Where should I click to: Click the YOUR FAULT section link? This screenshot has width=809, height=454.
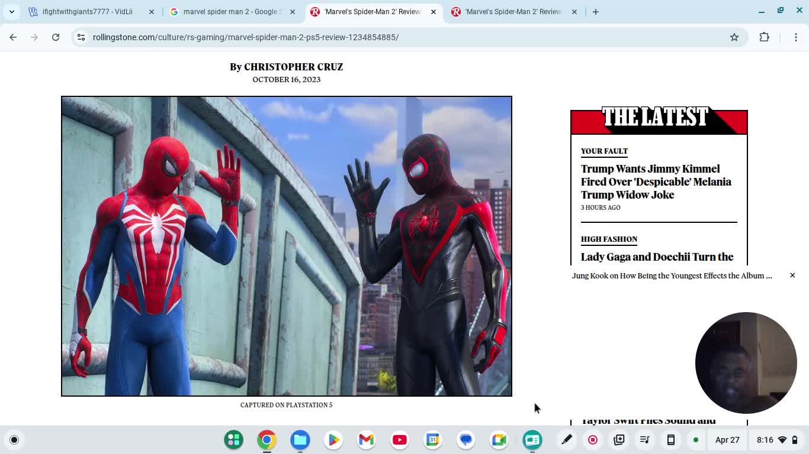[604, 151]
